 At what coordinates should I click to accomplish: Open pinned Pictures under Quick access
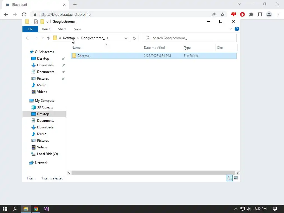pos(43,78)
